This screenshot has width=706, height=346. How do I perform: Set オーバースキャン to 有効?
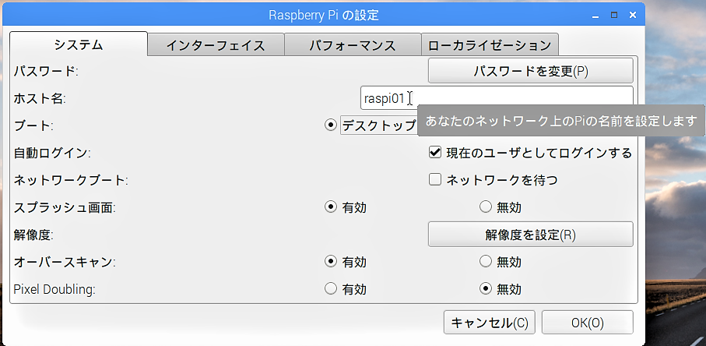coord(331,261)
